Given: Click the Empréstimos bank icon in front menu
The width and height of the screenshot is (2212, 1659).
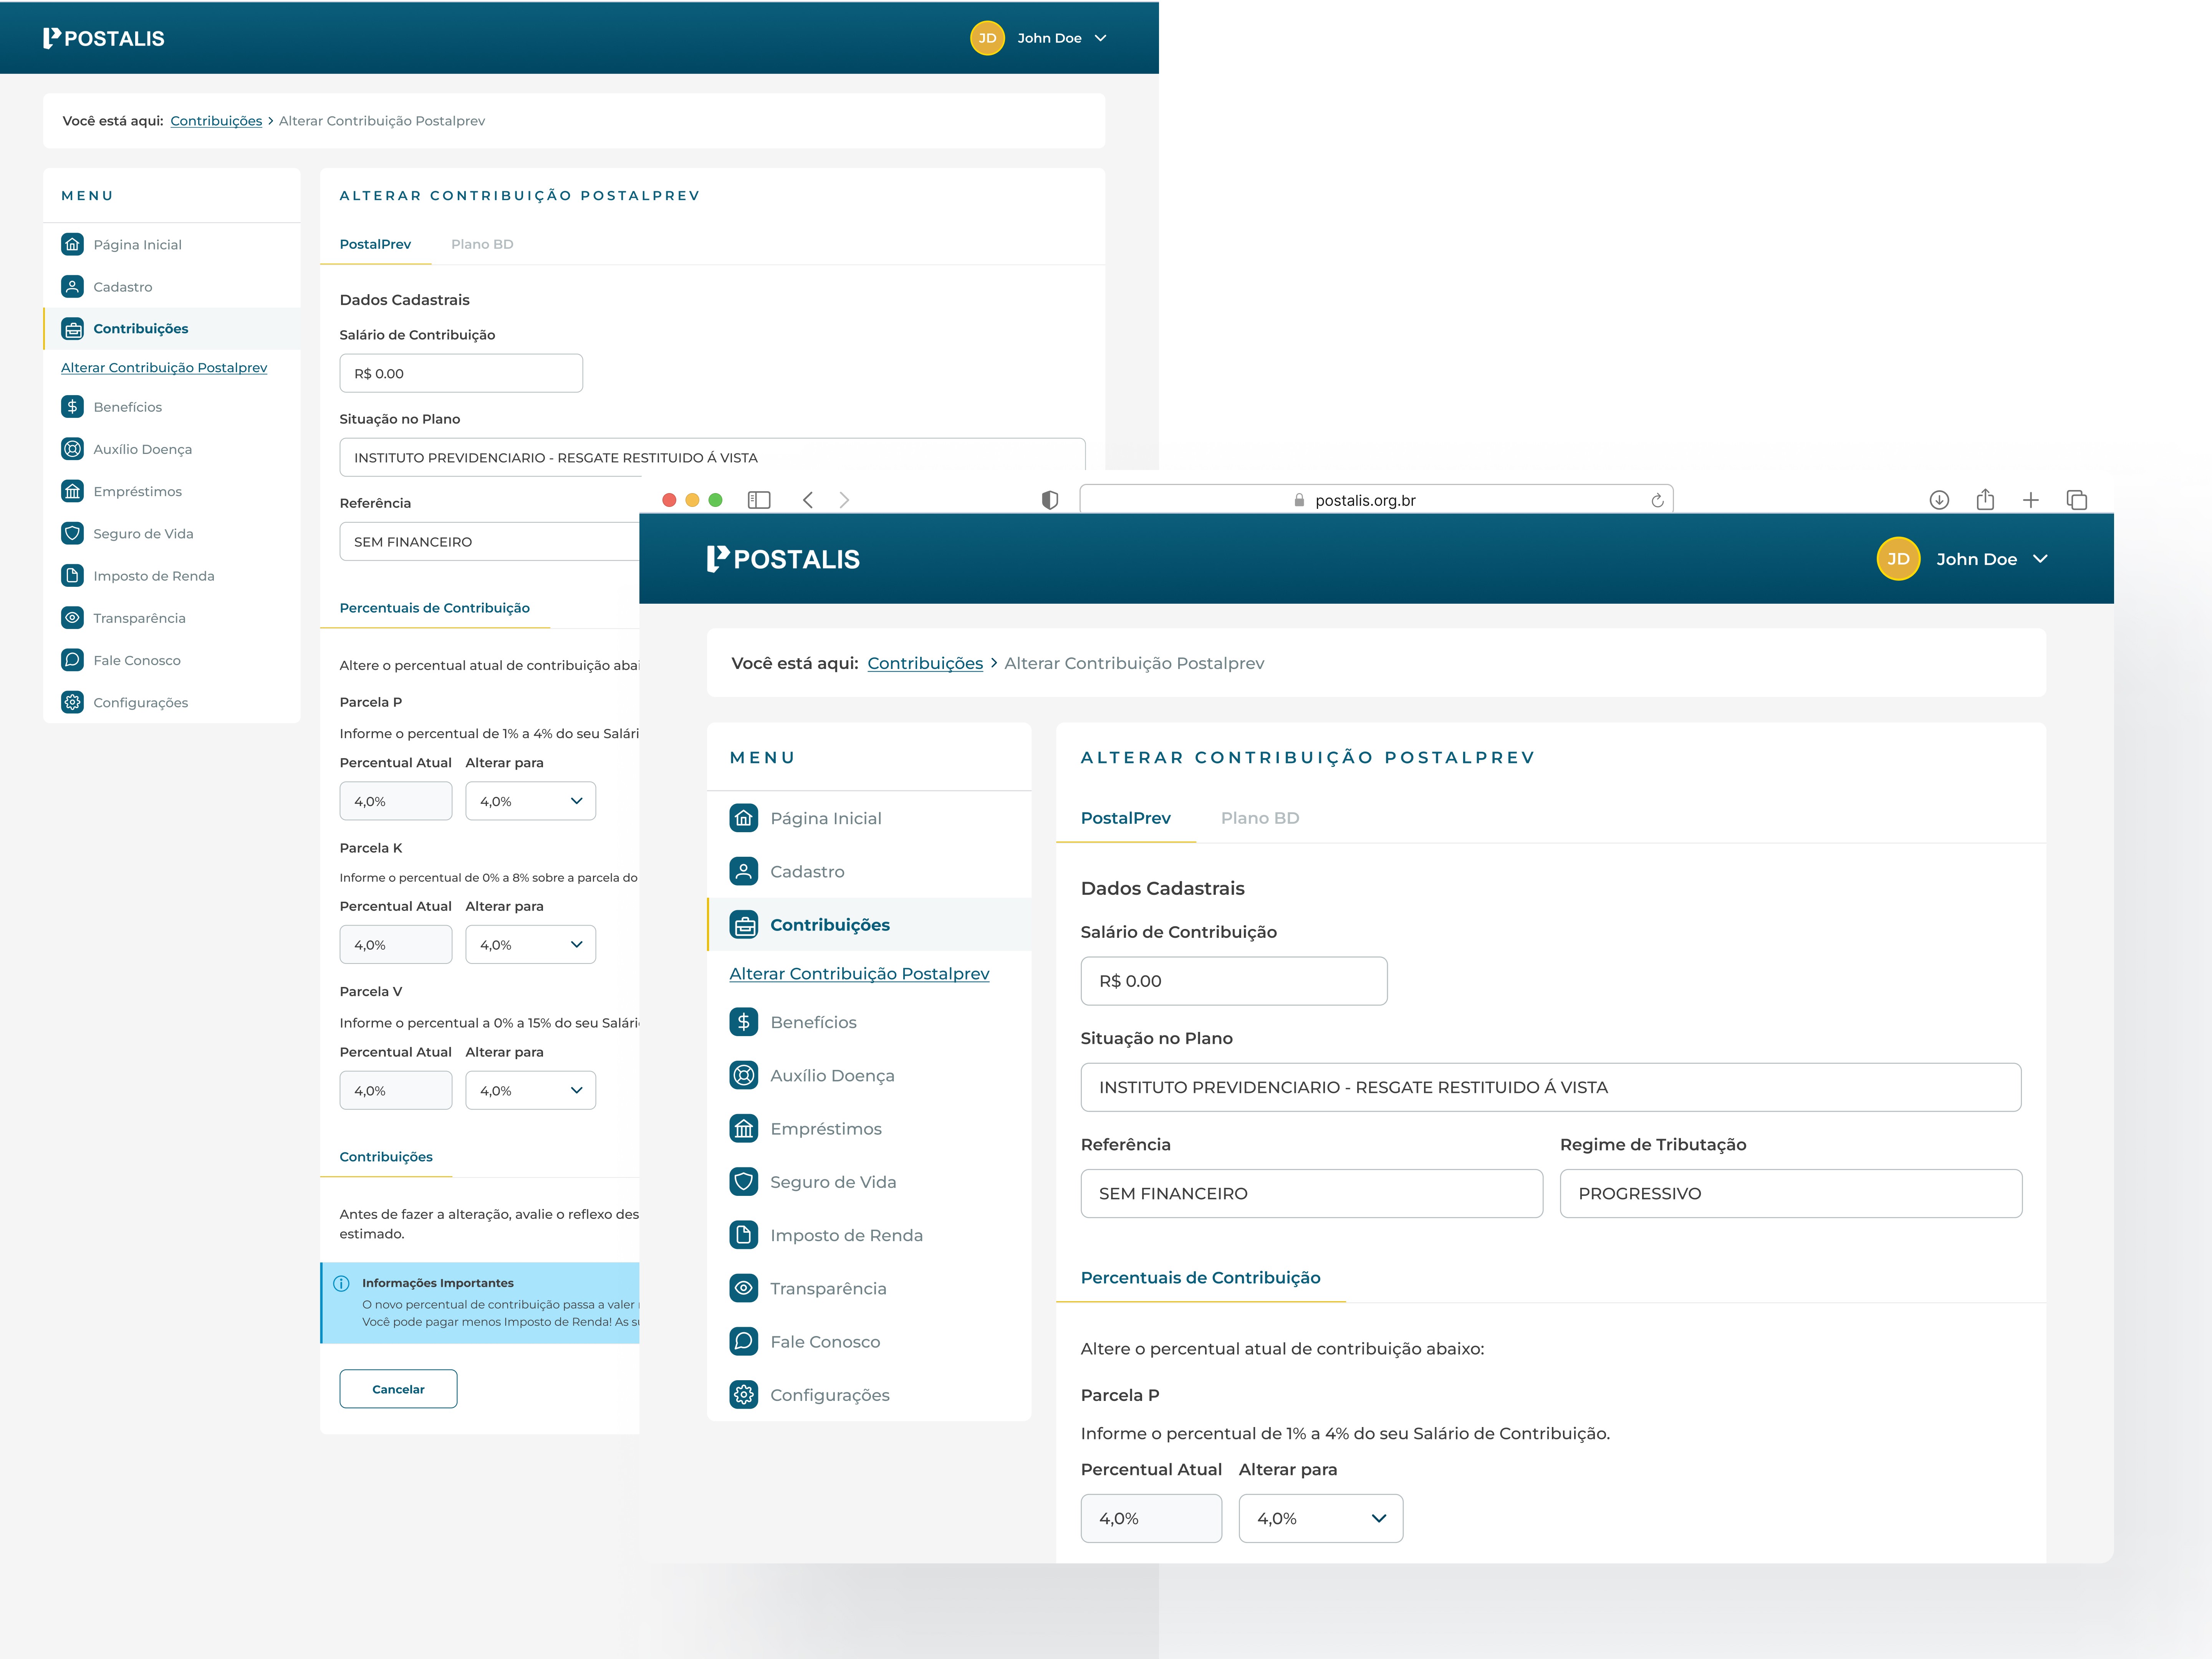Looking at the screenshot, I should (x=743, y=1128).
